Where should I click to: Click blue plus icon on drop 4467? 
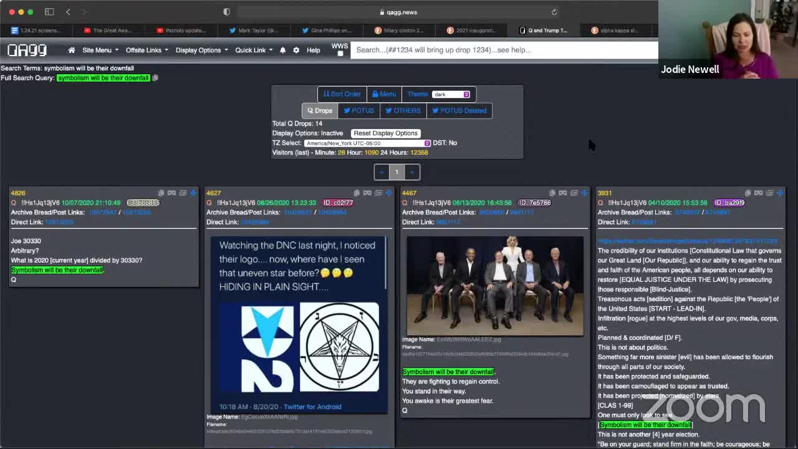[585, 193]
